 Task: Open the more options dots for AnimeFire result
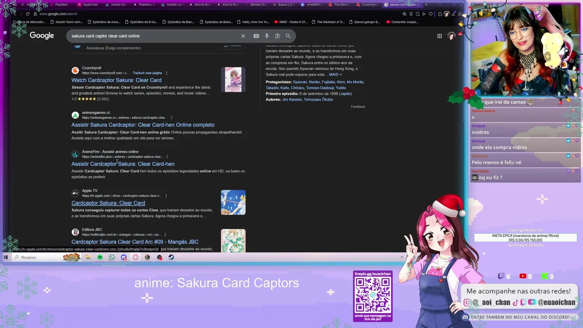coord(167,157)
